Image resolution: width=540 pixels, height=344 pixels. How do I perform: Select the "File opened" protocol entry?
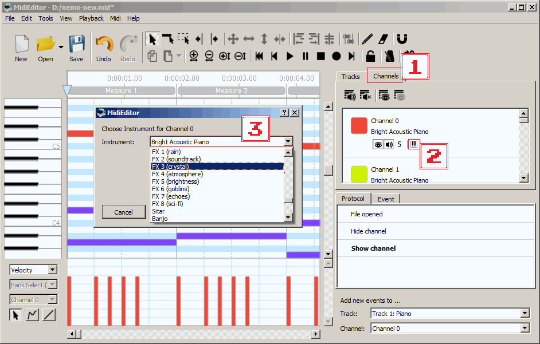pyautogui.click(x=436, y=214)
